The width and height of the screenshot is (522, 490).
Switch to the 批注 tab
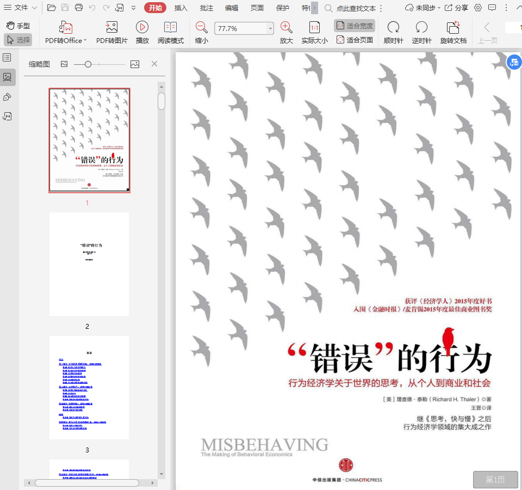pos(207,8)
